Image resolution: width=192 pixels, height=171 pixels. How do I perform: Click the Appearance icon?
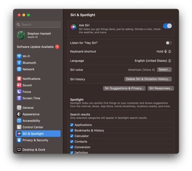pyautogui.click(x=19, y=114)
